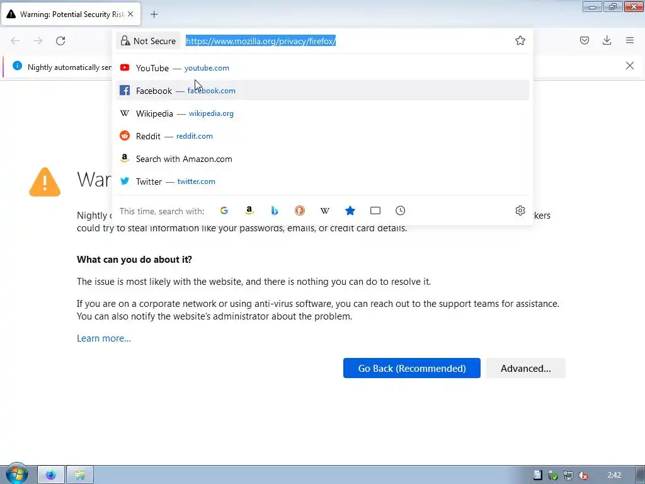Select the Warning: Potential Security Risk tab

71,14
